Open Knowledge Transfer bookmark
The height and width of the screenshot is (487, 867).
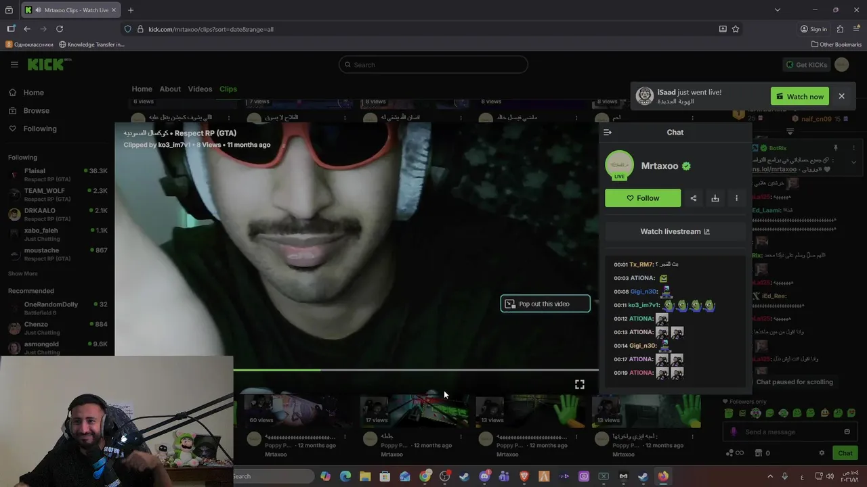coord(92,45)
